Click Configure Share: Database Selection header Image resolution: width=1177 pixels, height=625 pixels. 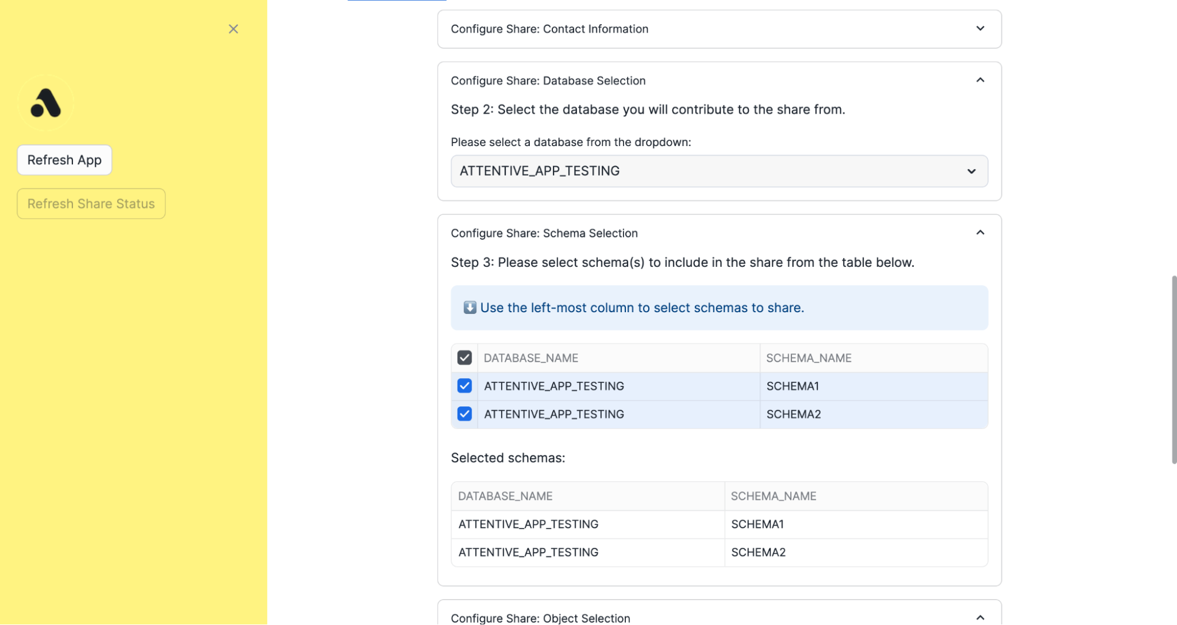(x=719, y=81)
